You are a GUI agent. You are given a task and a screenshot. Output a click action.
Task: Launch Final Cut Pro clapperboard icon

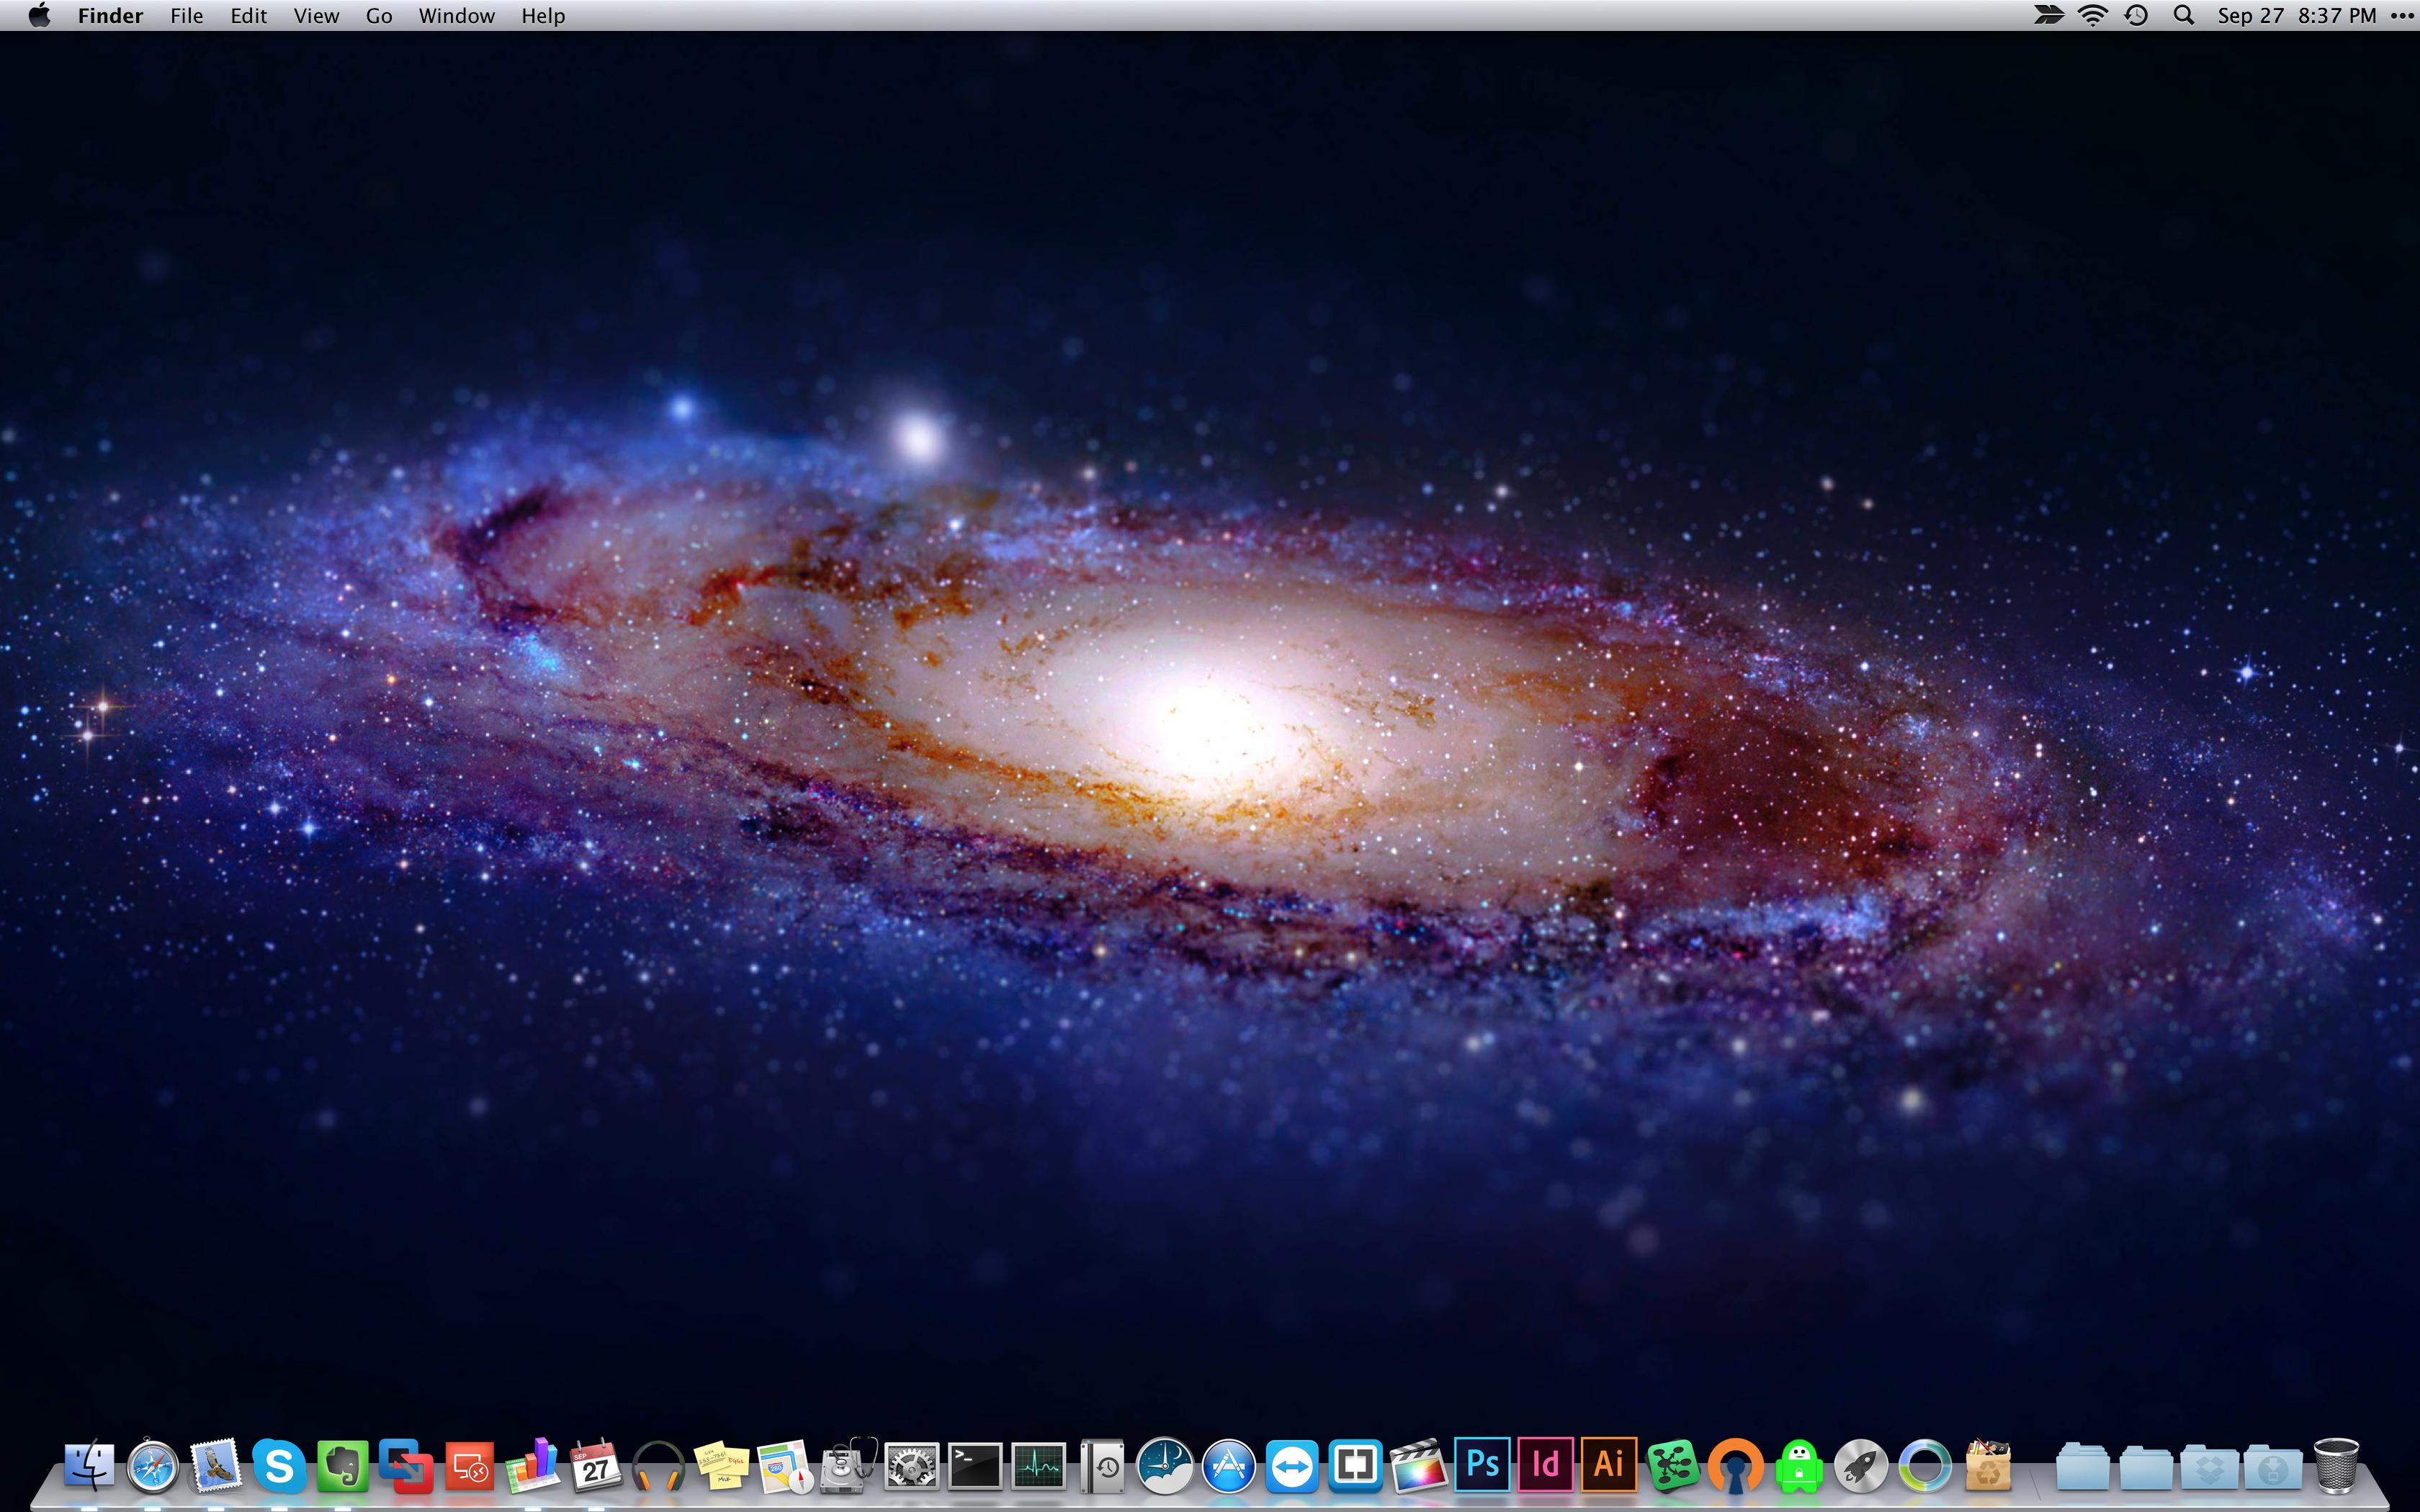(1418, 1466)
